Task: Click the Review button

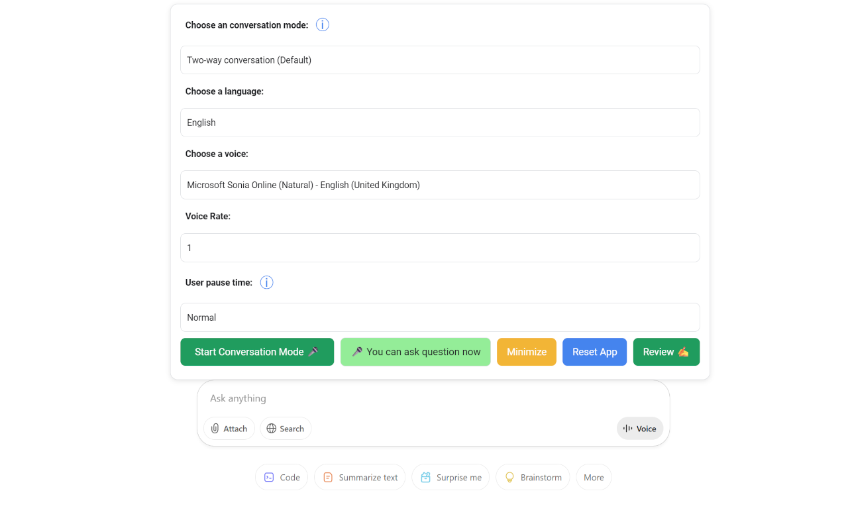Action: coord(666,352)
